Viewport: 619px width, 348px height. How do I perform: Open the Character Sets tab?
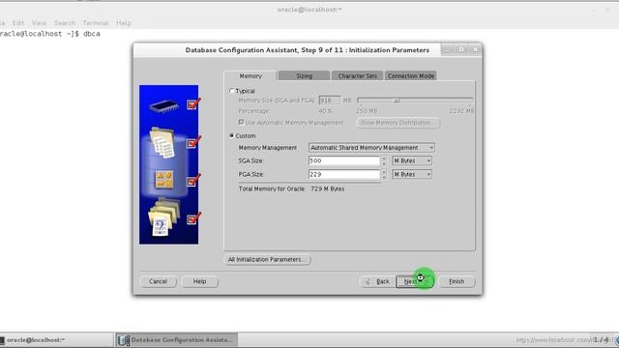[x=357, y=75]
